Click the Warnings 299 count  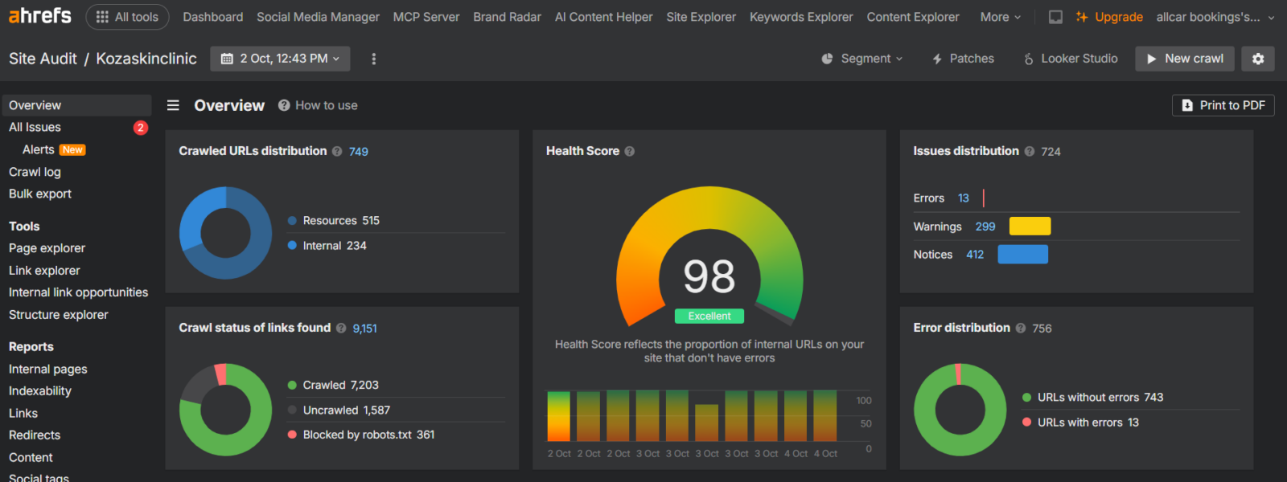point(985,227)
